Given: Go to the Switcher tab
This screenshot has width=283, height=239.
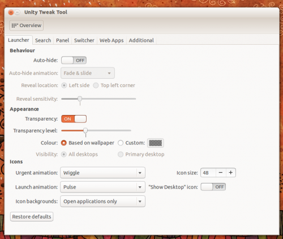Looking at the screenshot, I should point(84,40).
